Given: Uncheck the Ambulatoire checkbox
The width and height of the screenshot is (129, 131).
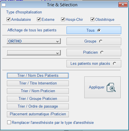Looking at the screenshot, I should [8, 19].
